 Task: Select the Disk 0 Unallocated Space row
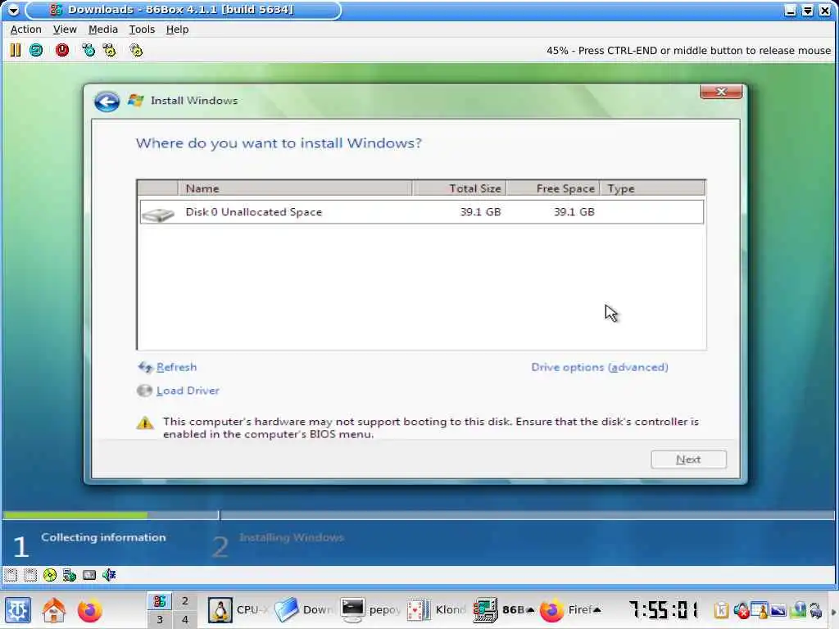click(x=422, y=212)
